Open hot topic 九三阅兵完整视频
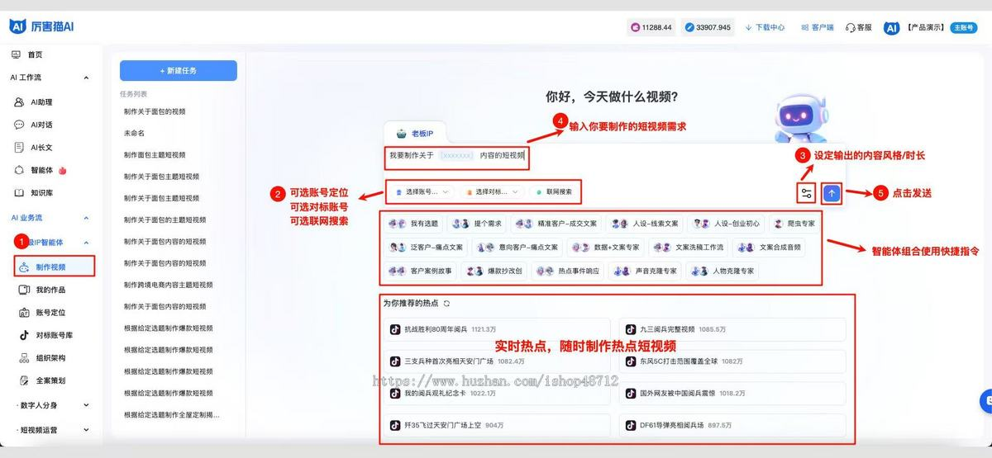This screenshot has width=992, height=458. pos(732,329)
